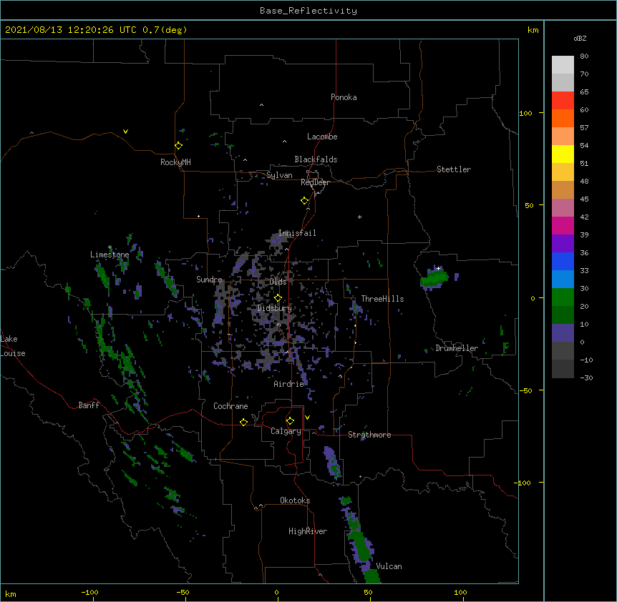Click the yellow station marker near RockyMH
617x602 pixels.
178,146
